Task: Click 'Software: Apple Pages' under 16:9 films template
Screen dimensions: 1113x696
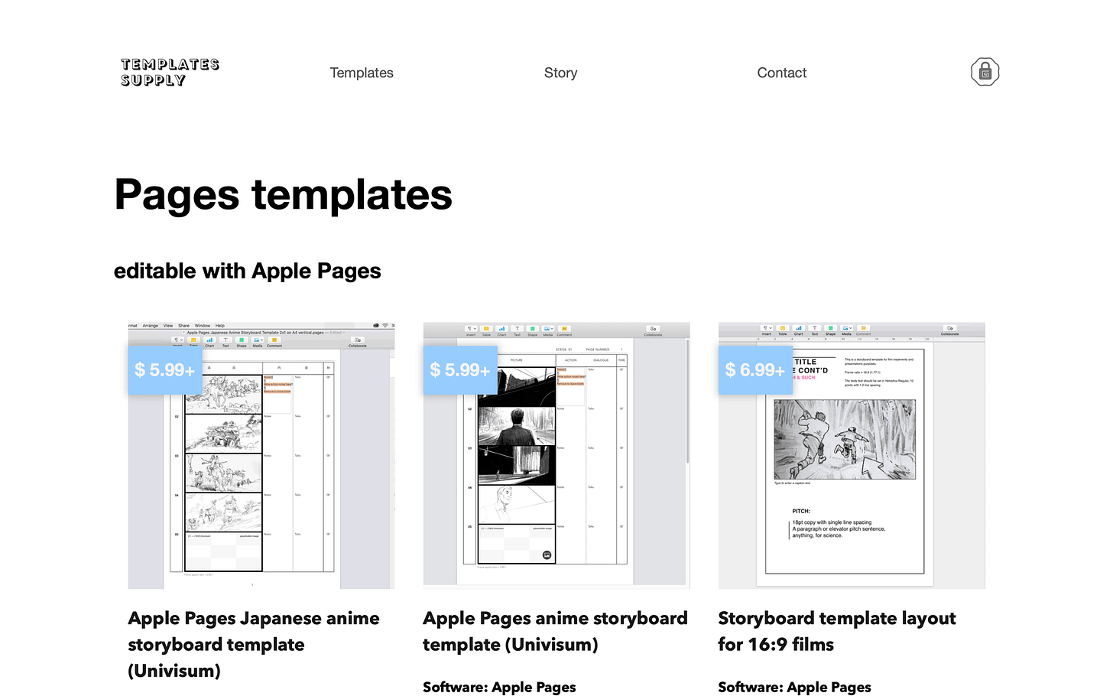Action: coord(794,687)
